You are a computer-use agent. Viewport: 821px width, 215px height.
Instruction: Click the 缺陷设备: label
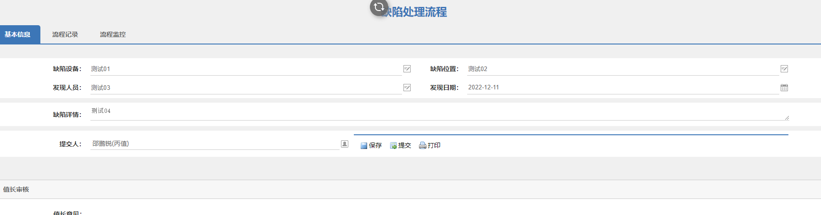click(x=67, y=69)
